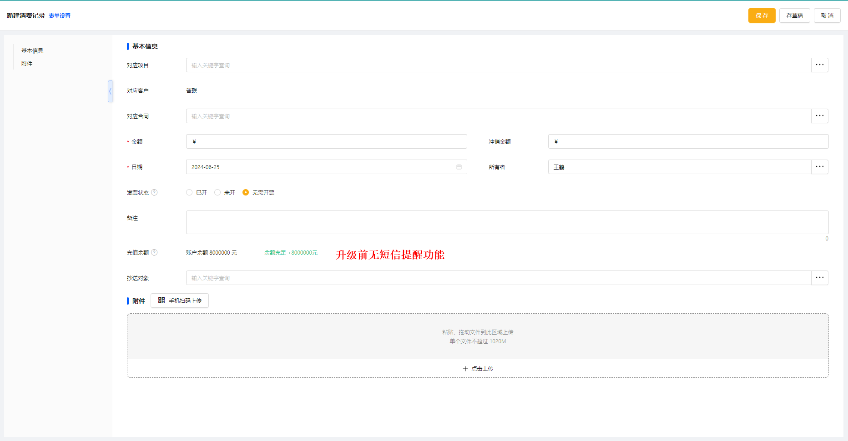Open the 所有者 selector ellipsis button
Image resolution: width=848 pixels, height=441 pixels.
[x=819, y=167]
